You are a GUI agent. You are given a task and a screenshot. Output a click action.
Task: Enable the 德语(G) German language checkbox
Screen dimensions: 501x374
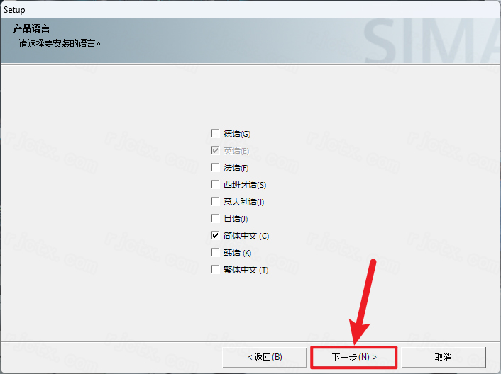tap(215, 133)
